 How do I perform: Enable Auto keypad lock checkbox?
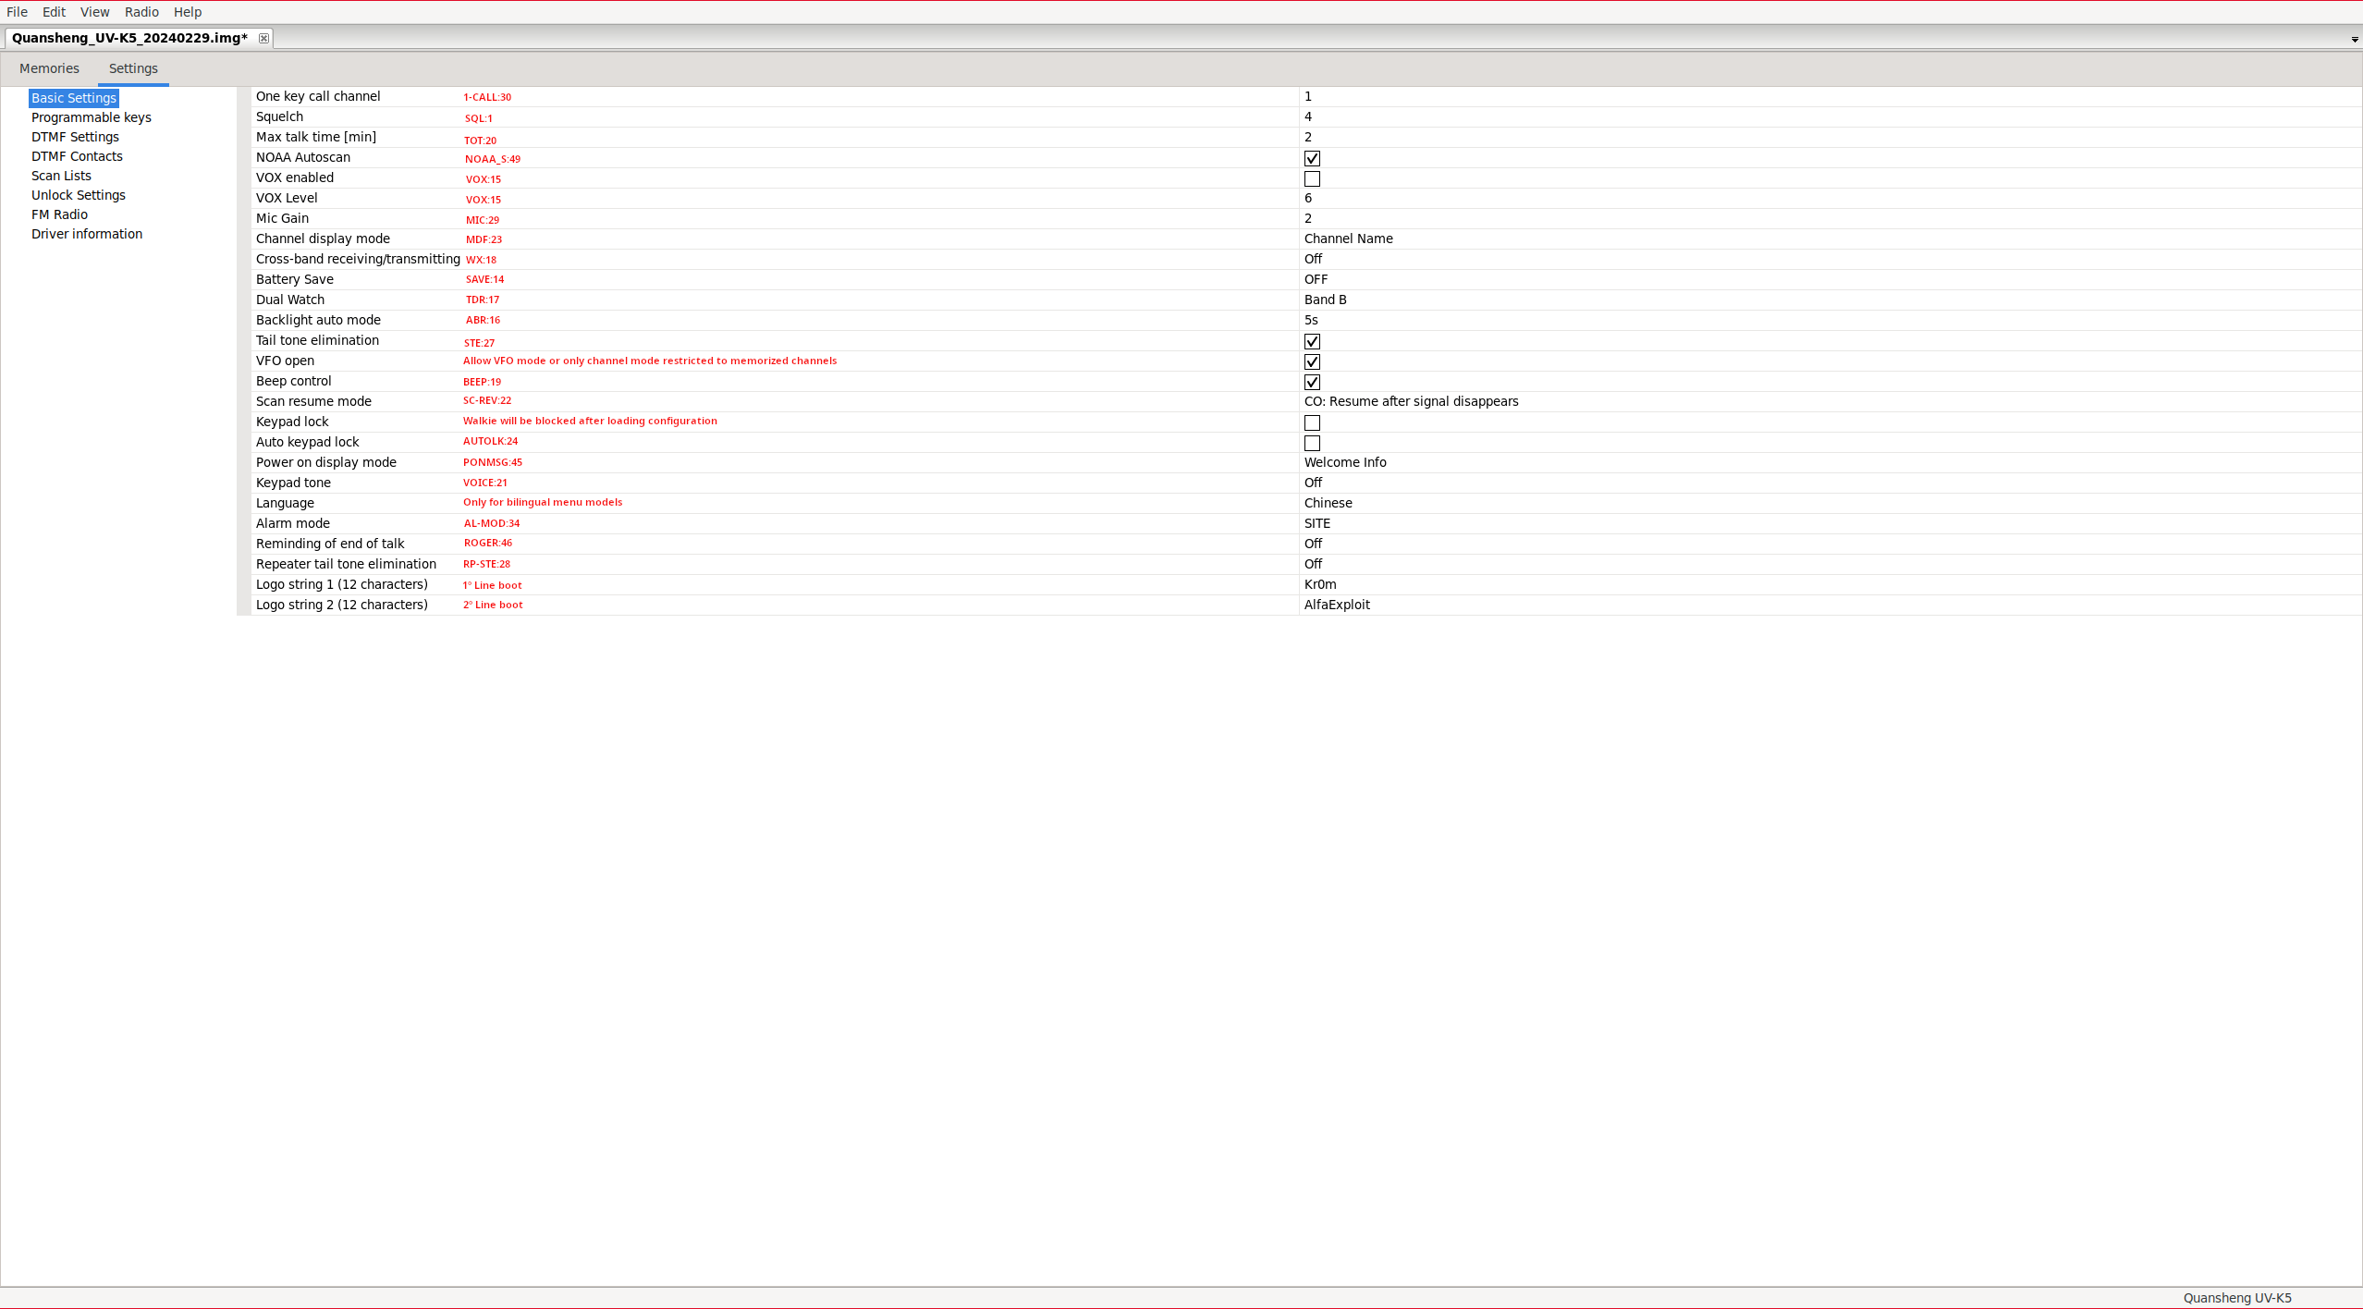[1312, 443]
